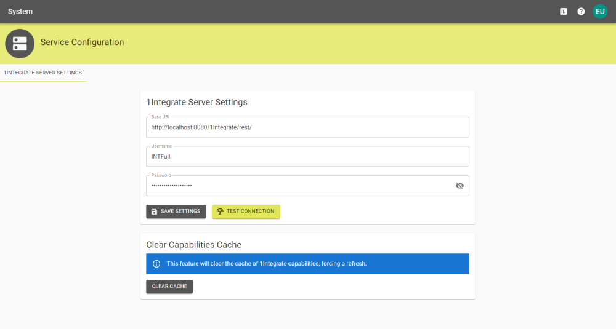Click the Service Configuration heading

click(x=82, y=42)
